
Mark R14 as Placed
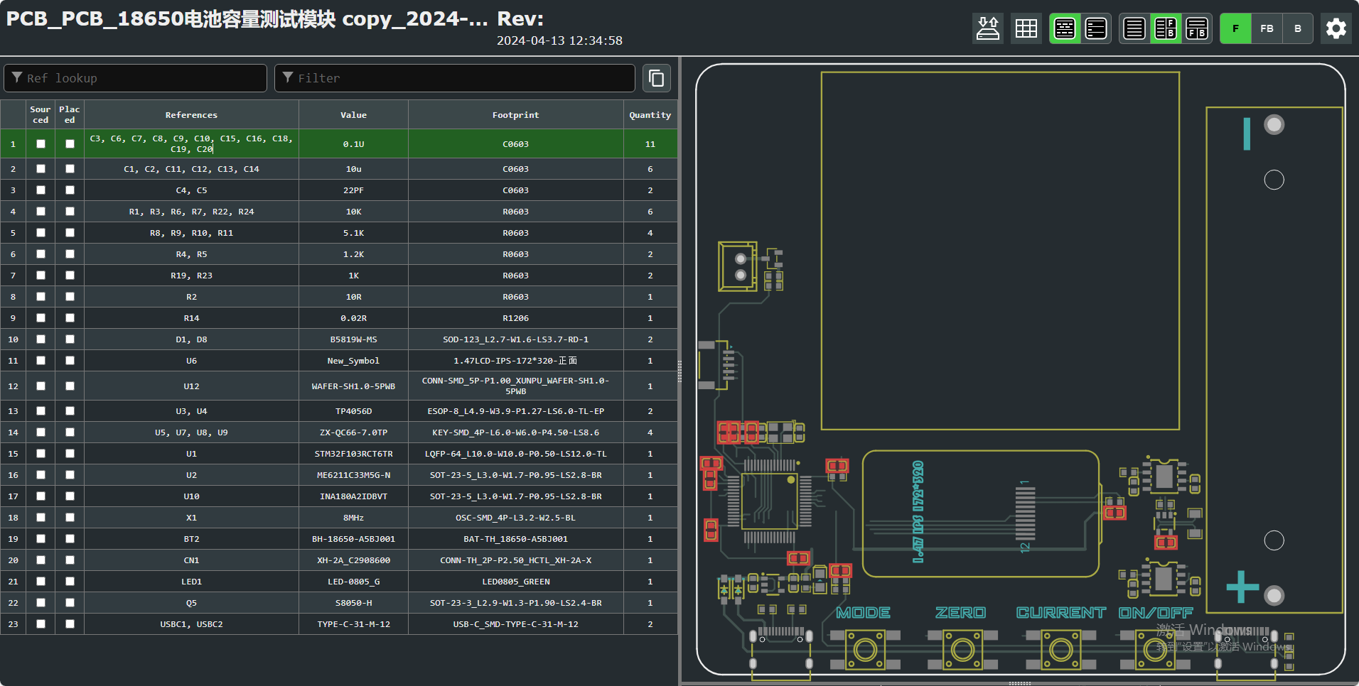[70, 318]
